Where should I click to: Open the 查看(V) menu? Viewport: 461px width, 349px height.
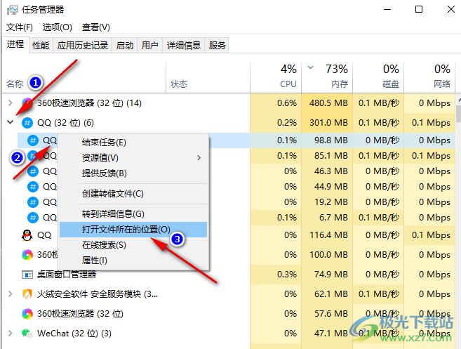[x=96, y=27]
